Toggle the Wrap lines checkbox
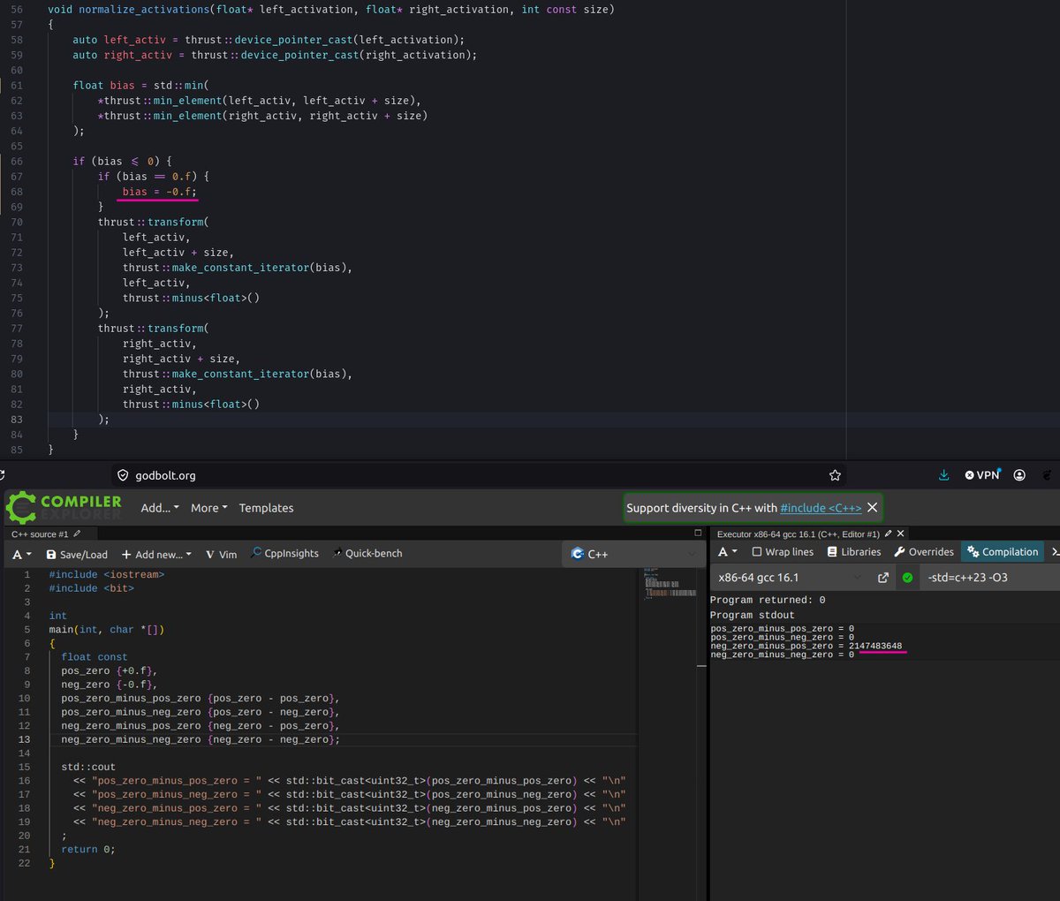Image resolution: width=1060 pixels, height=901 pixels. tap(783, 552)
